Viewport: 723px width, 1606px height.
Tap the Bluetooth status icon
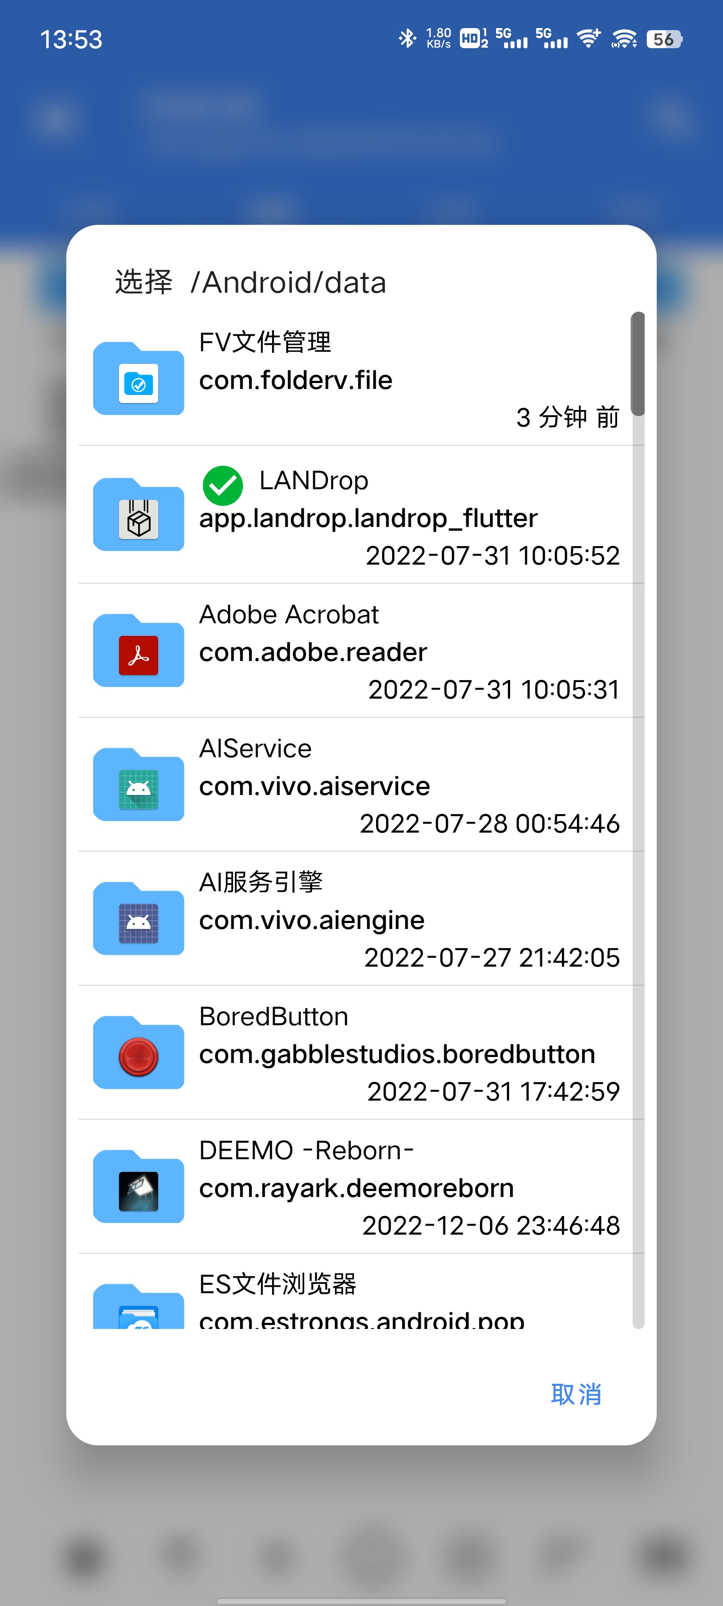(x=407, y=39)
